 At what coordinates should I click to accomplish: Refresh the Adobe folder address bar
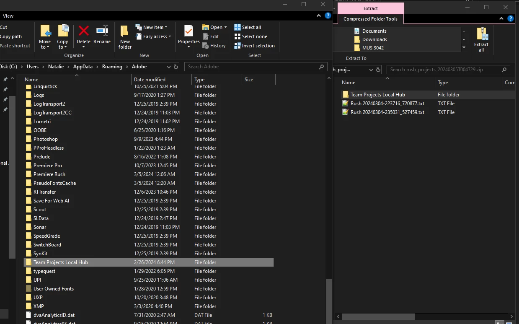(x=176, y=67)
